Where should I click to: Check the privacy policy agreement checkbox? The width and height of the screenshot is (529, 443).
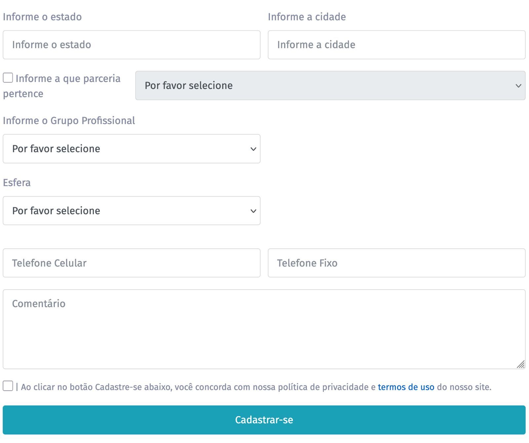coord(8,386)
